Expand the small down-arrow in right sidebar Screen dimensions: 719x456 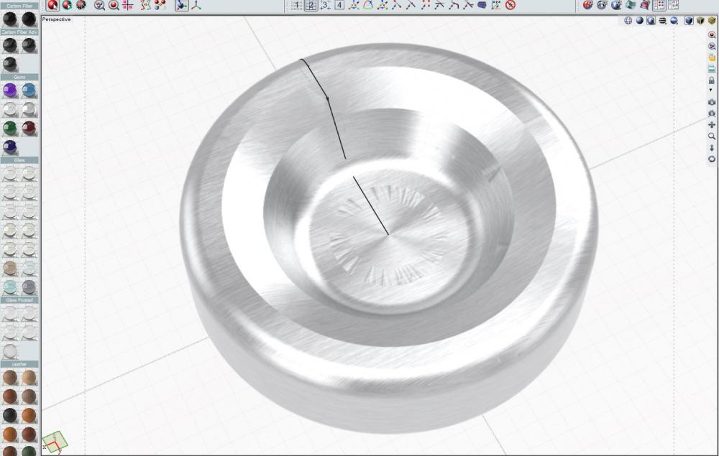tap(711, 90)
